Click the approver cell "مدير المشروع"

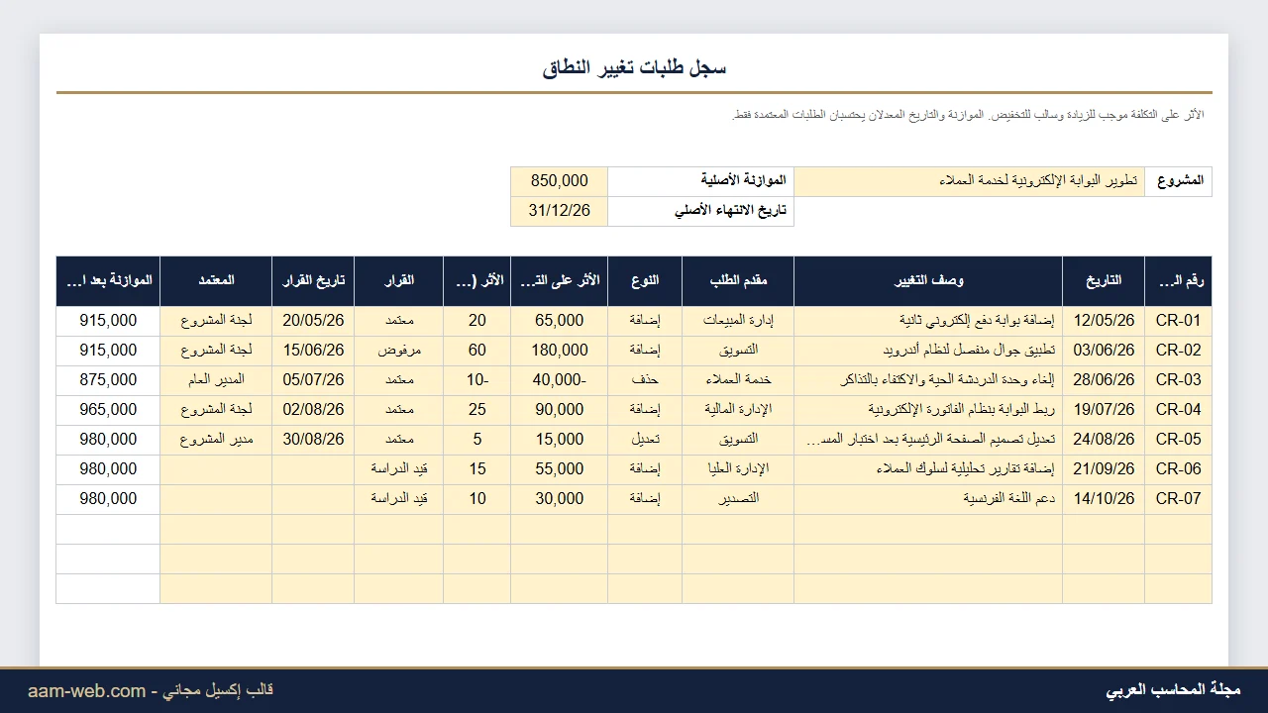coord(216,440)
